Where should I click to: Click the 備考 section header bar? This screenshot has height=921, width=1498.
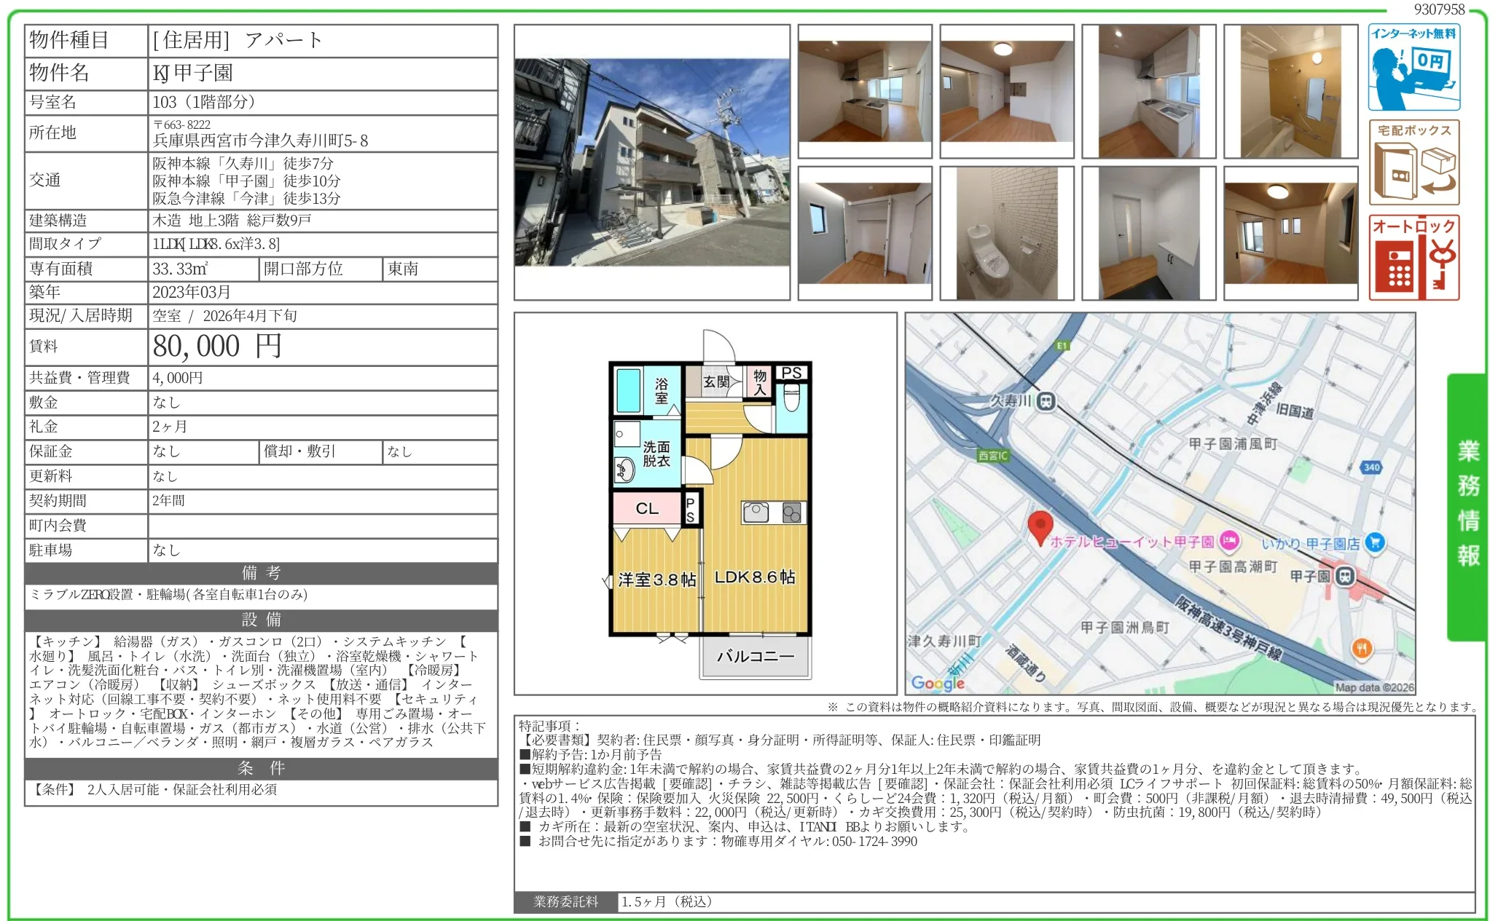pyautogui.click(x=261, y=573)
